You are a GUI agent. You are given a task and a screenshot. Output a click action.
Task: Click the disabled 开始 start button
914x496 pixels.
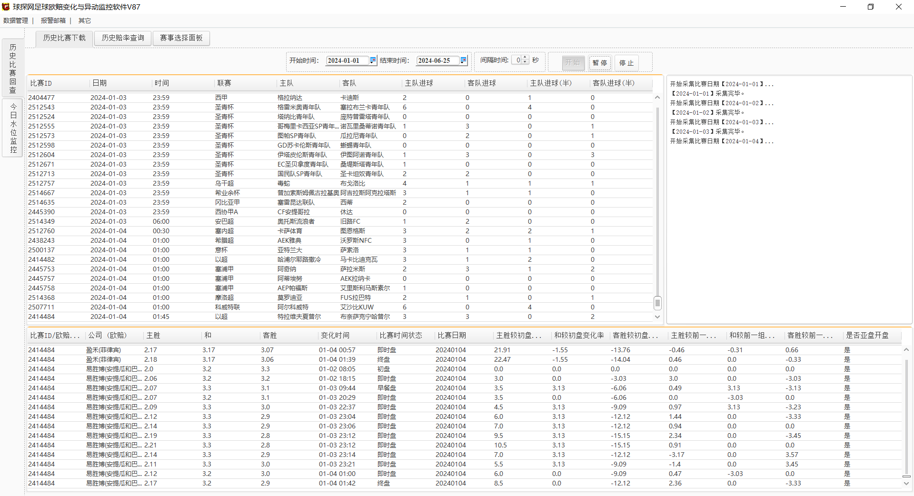573,63
